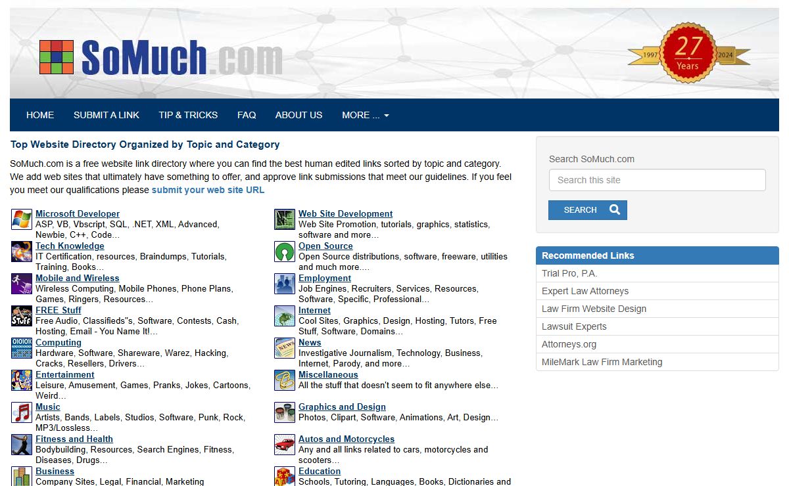Open MileMark Law Firm Marketing link
789x486 pixels.
coord(602,362)
